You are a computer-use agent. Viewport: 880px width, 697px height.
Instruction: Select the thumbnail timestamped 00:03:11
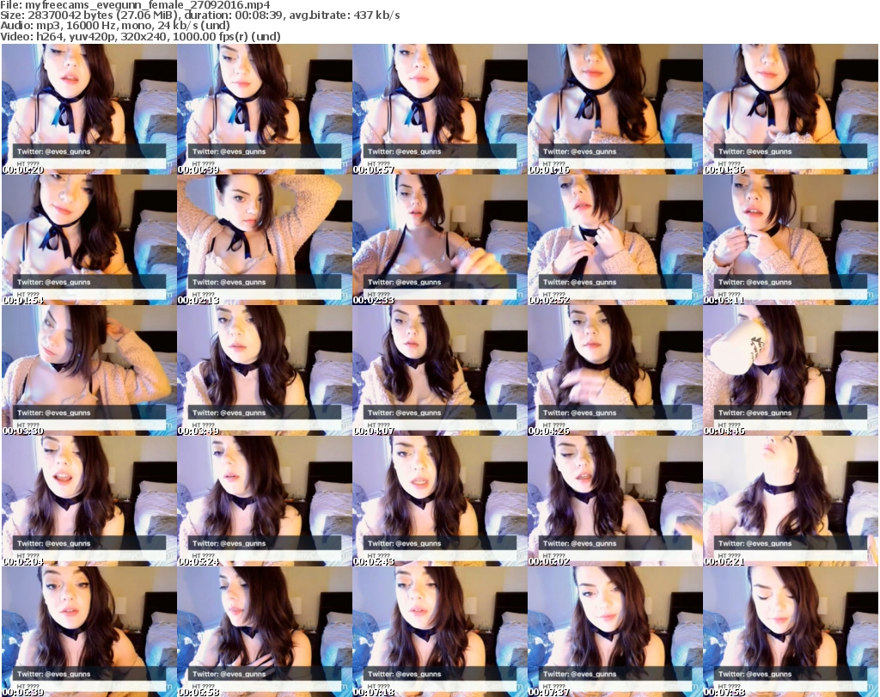coord(791,240)
